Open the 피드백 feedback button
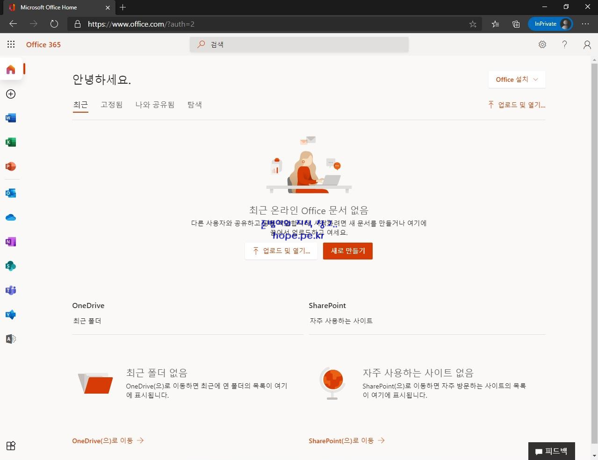Image resolution: width=598 pixels, height=460 pixels. 552,451
